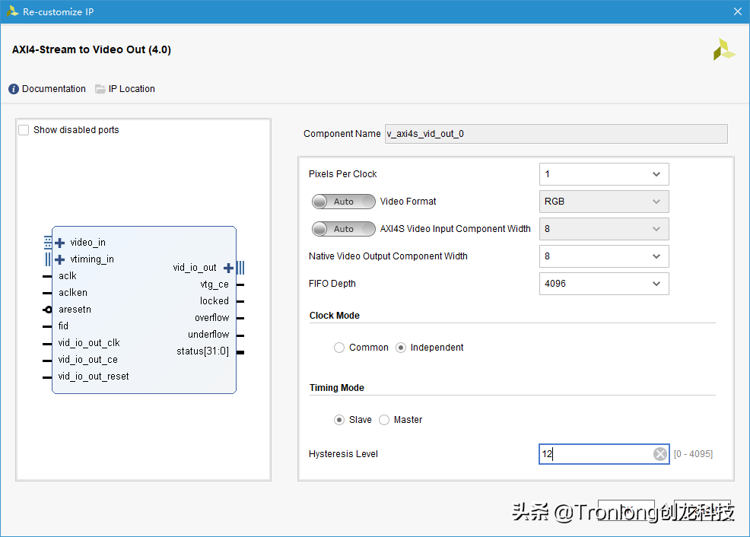Toggle Auto mode for Video Format

[x=343, y=201]
